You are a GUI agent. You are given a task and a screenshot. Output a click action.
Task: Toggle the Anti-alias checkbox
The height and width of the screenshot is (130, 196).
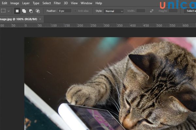pyautogui.click(x=76, y=11)
